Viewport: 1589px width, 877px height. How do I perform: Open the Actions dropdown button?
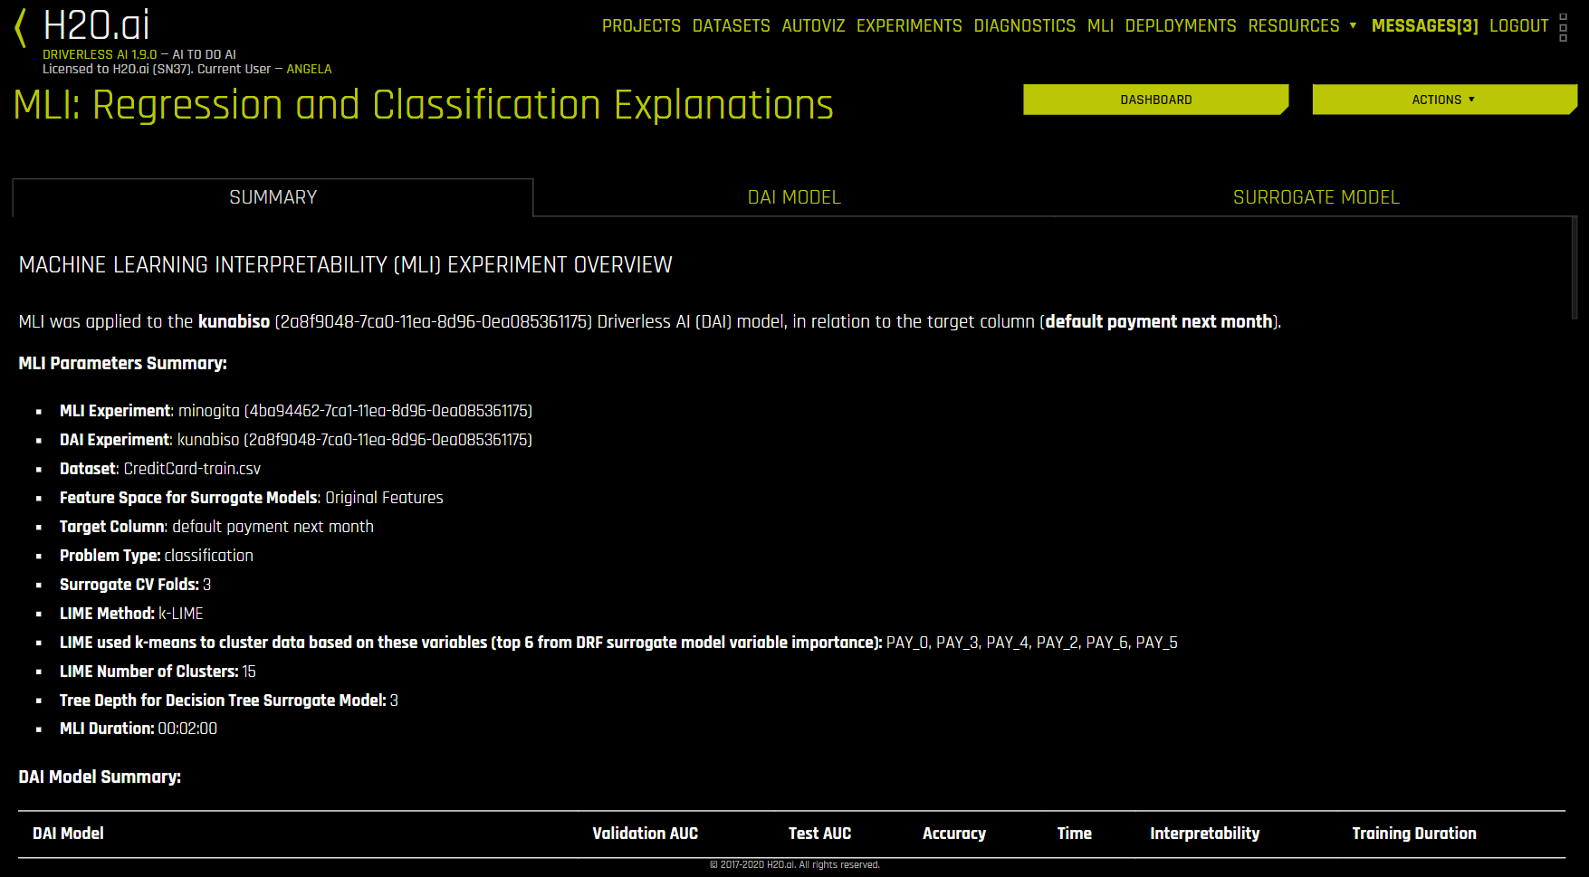tap(1444, 100)
